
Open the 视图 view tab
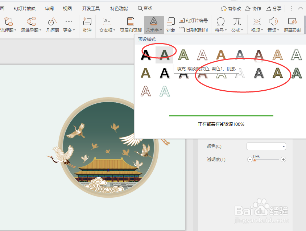pos(67,9)
